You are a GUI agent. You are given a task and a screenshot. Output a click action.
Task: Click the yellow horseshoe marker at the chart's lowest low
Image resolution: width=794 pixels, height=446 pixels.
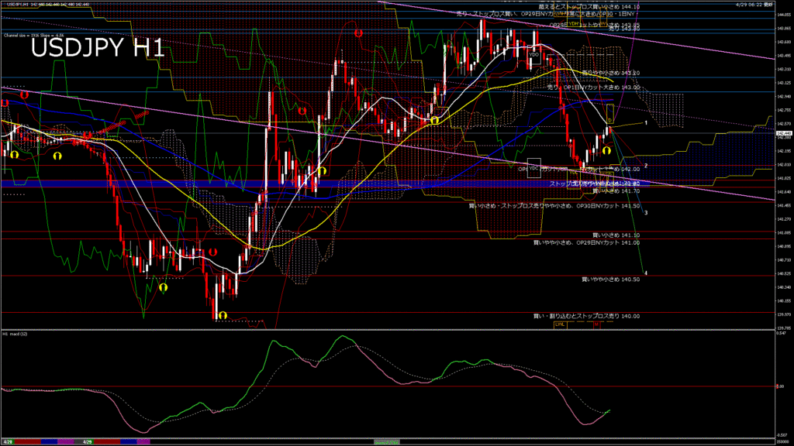tap(223, 315)
